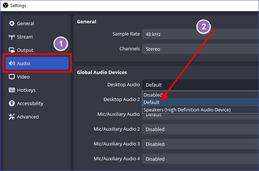Viewport: 259px width, 171px height.
Task: Open the Channels Stereo dropdown
Action: pos(200,49)
